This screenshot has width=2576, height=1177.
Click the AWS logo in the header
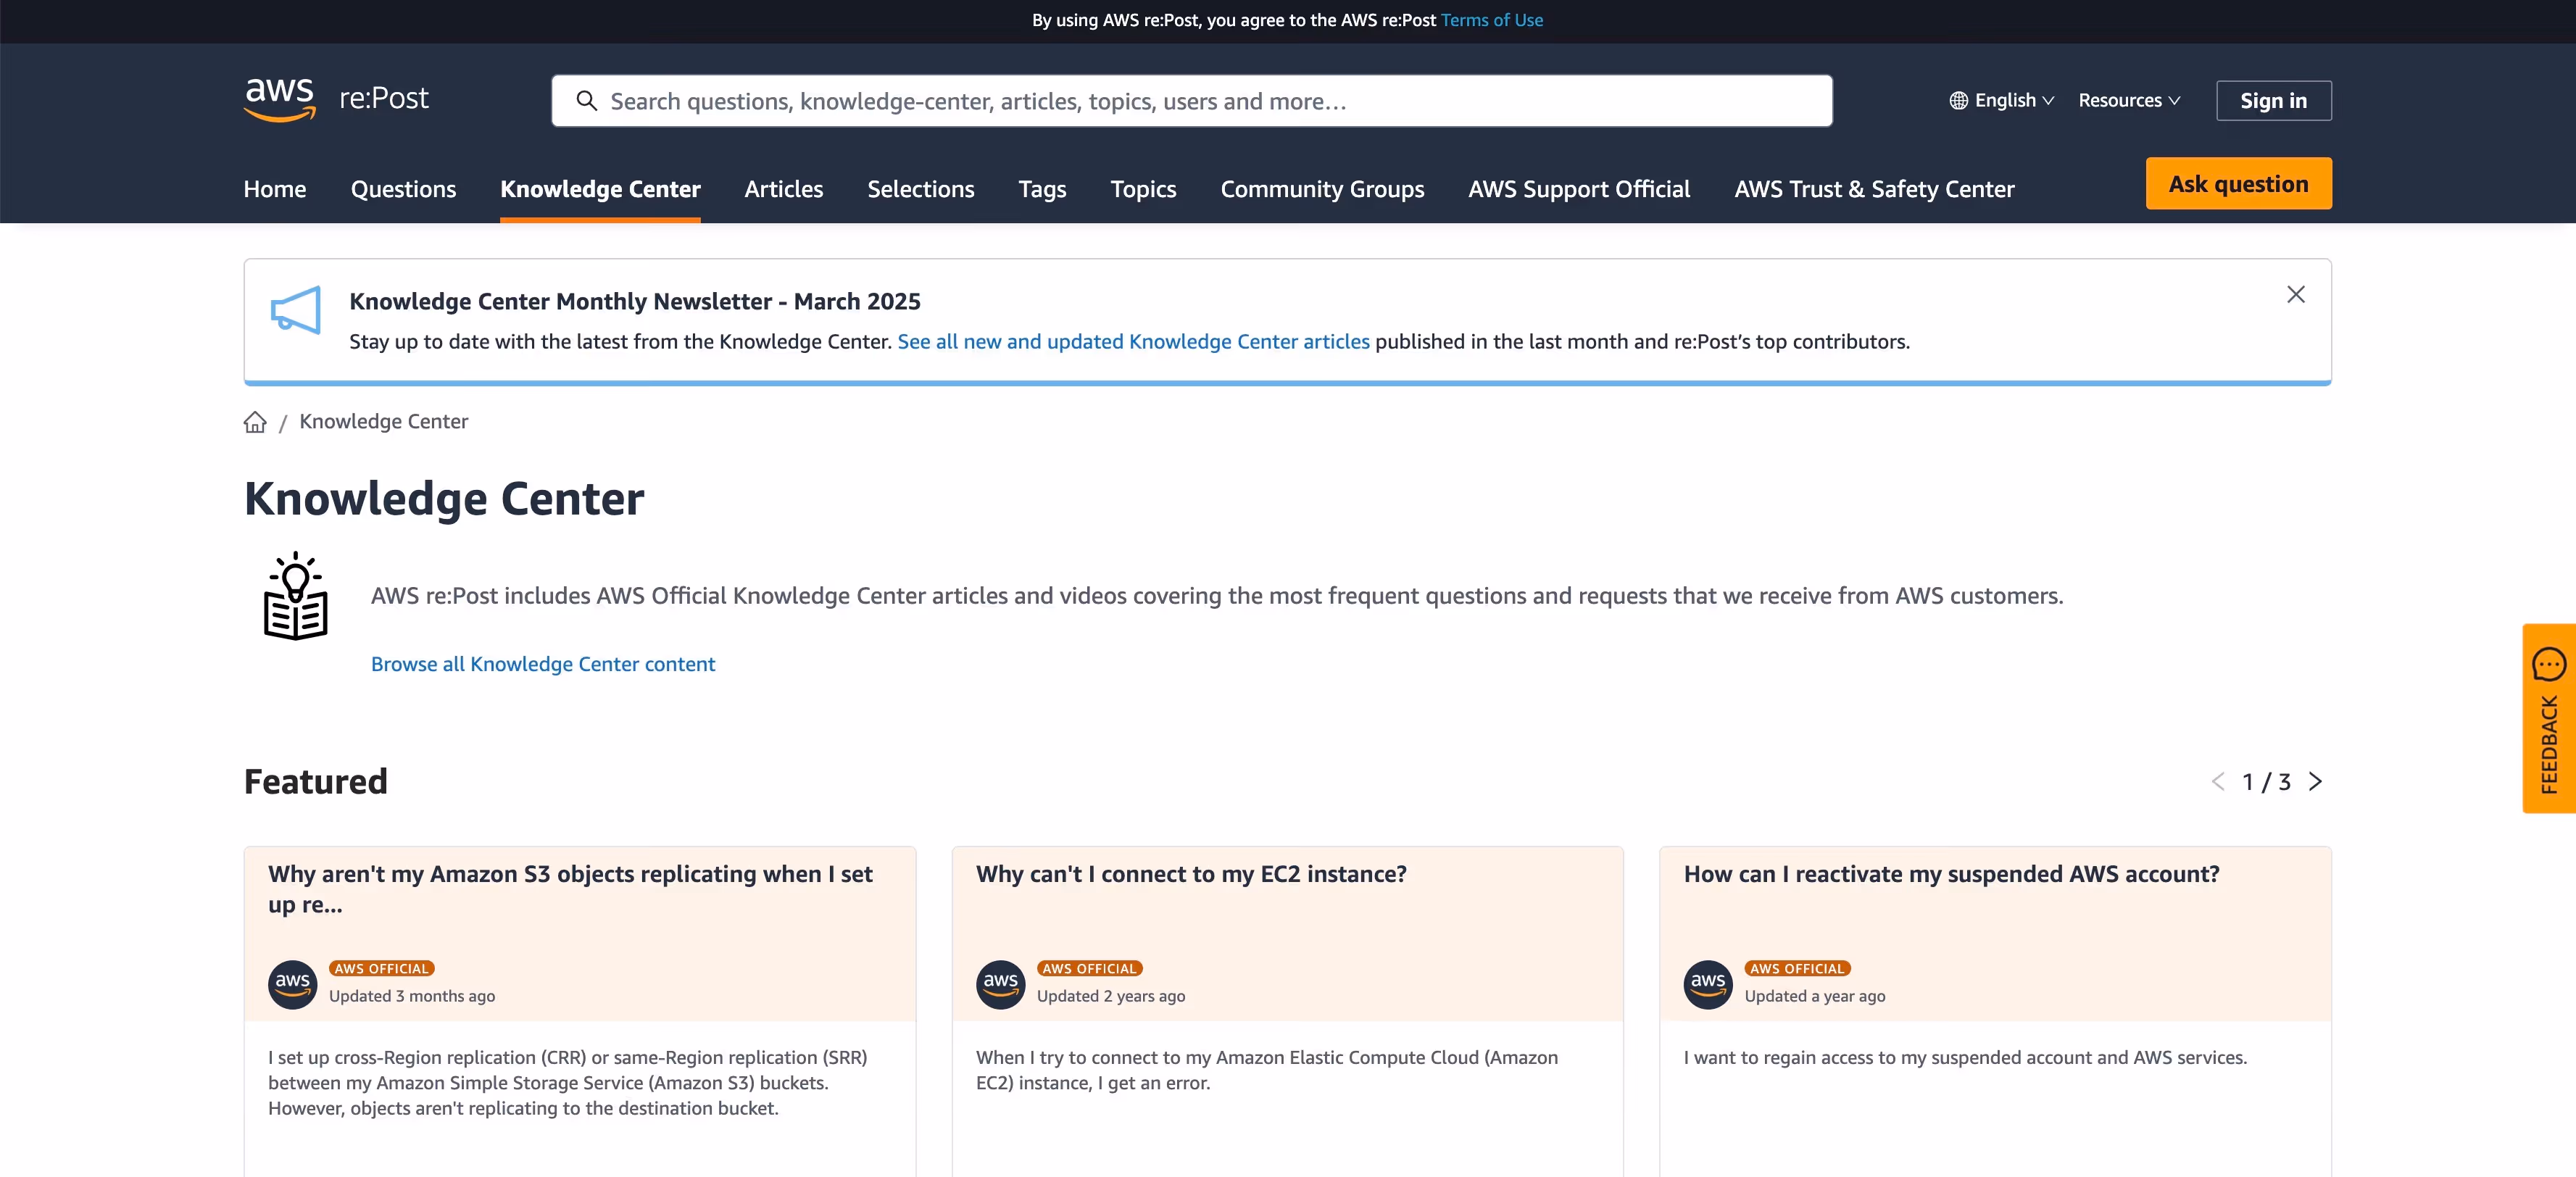[x=280, y=99]
